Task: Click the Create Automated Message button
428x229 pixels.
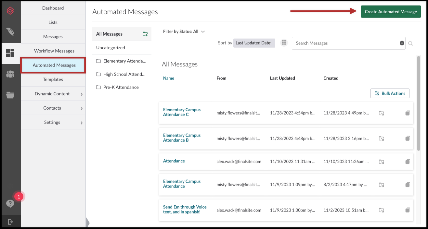Action: (391, 11)
